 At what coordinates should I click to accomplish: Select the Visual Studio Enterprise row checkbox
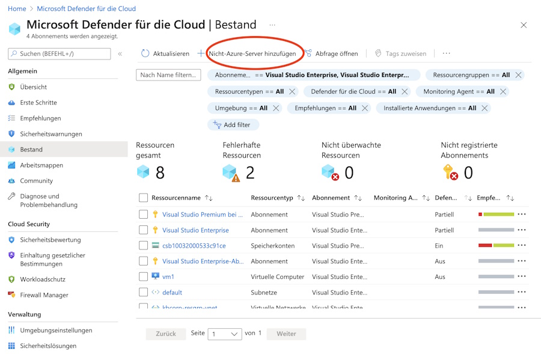pos(143,230)
